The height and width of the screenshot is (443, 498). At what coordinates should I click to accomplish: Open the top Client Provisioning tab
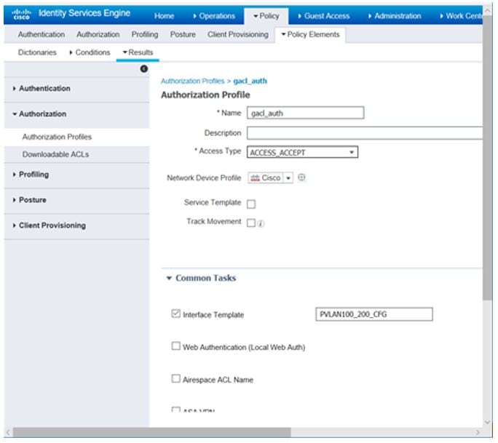coord(238,35)
